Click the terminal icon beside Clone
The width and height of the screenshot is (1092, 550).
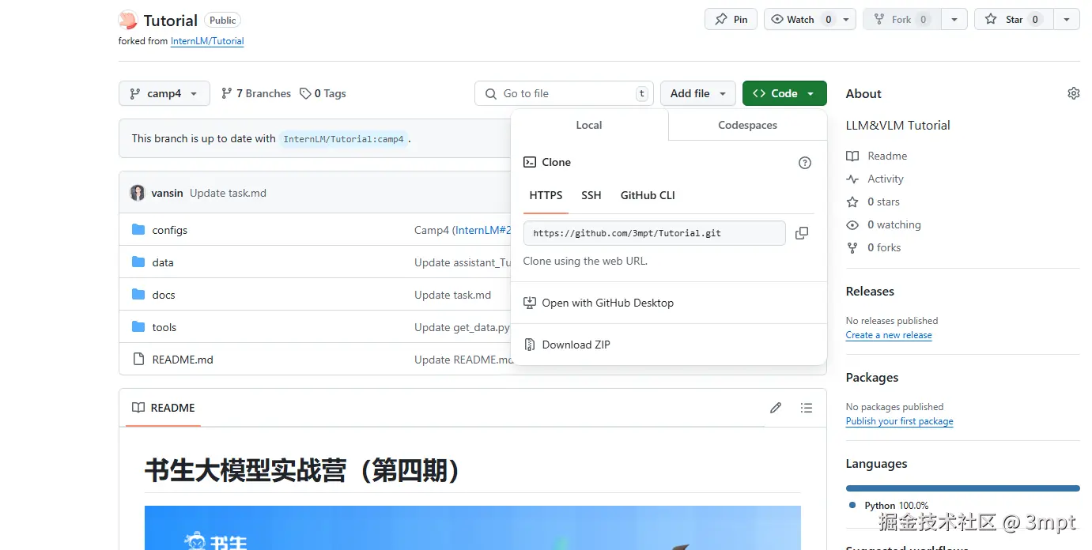530,162
